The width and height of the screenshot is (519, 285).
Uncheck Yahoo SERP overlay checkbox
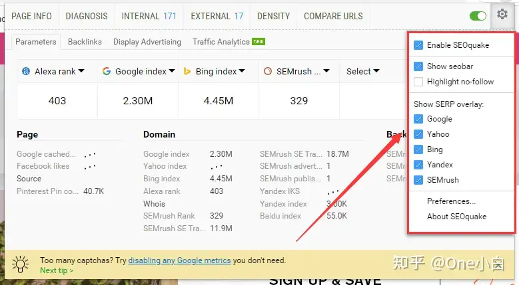[x=418, y=134]
